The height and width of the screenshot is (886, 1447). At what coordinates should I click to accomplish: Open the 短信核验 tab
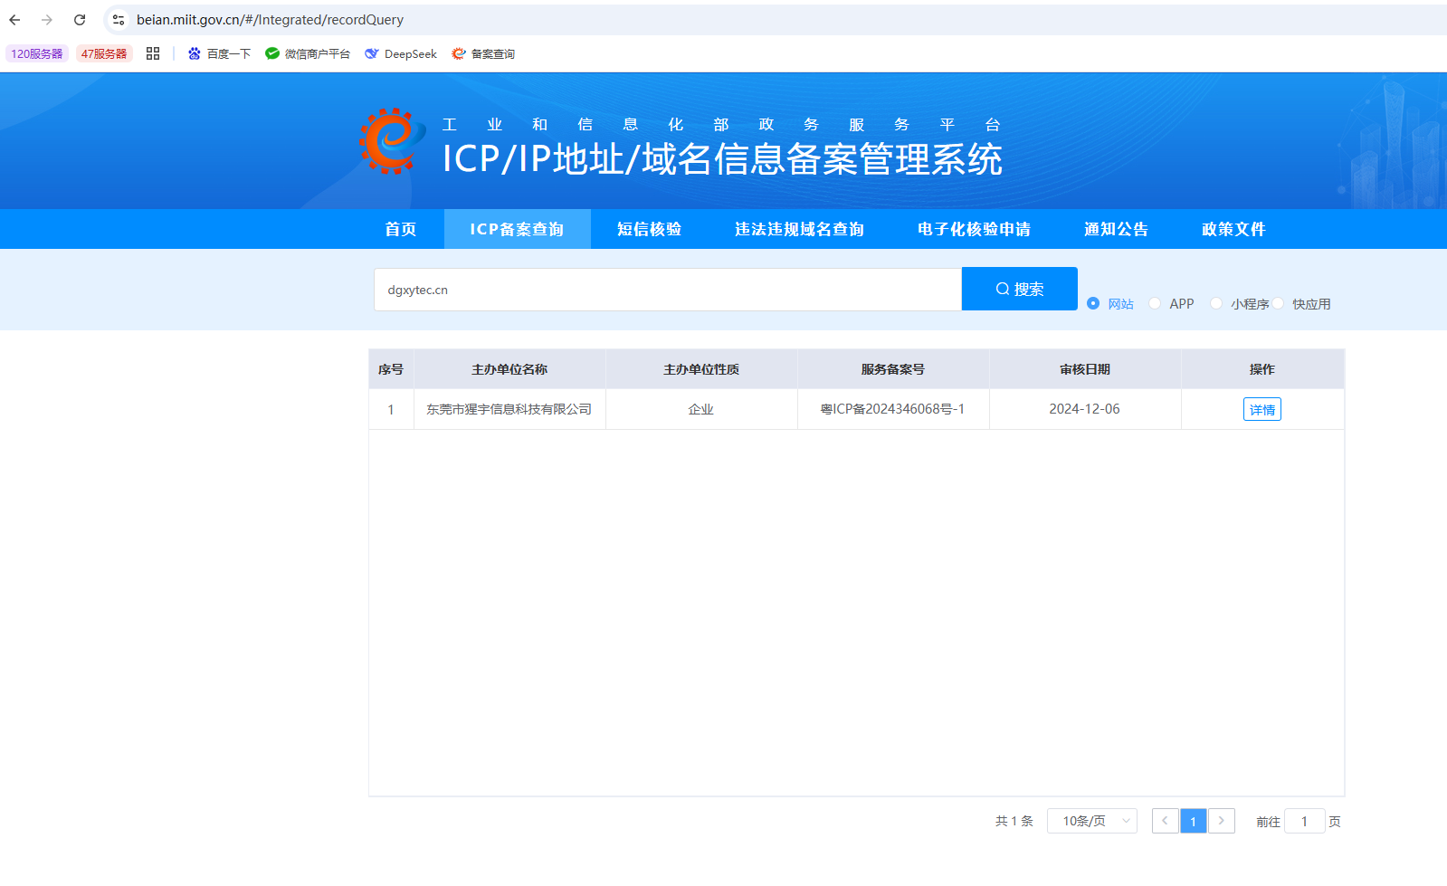click(x=649, y=229)
